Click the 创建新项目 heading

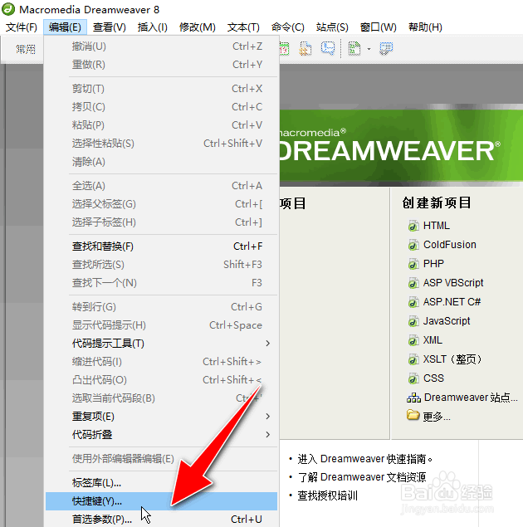(x=437, y=203)
